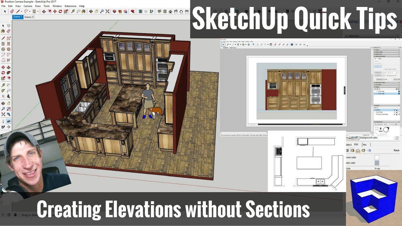
Task: Expand the Colors panel in LayOut tray
Action: (x=387, y=50)
